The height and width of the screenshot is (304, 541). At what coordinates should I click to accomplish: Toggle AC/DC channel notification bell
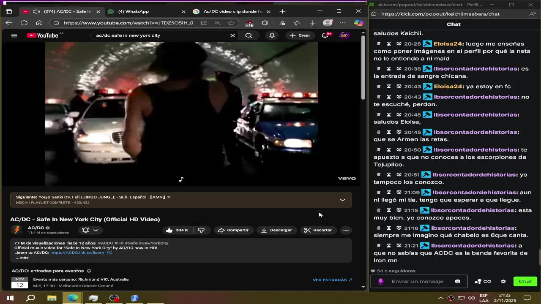(85, 230)
